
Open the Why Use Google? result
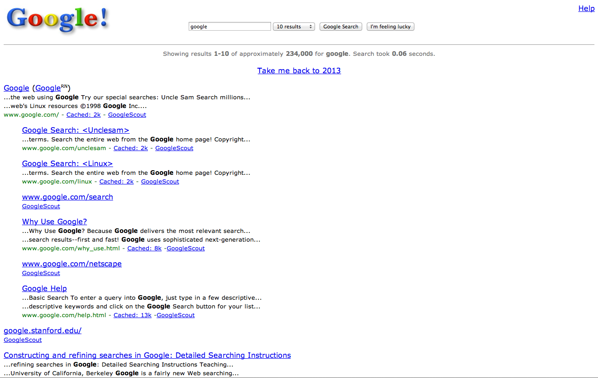point(54,221)
